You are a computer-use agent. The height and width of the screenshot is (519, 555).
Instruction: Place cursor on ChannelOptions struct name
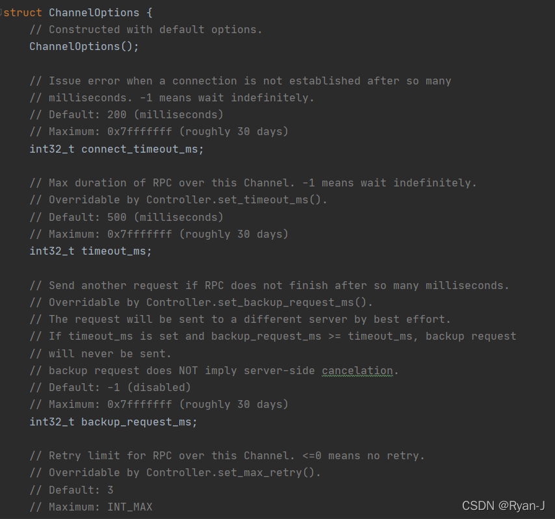tap(94, 13)
